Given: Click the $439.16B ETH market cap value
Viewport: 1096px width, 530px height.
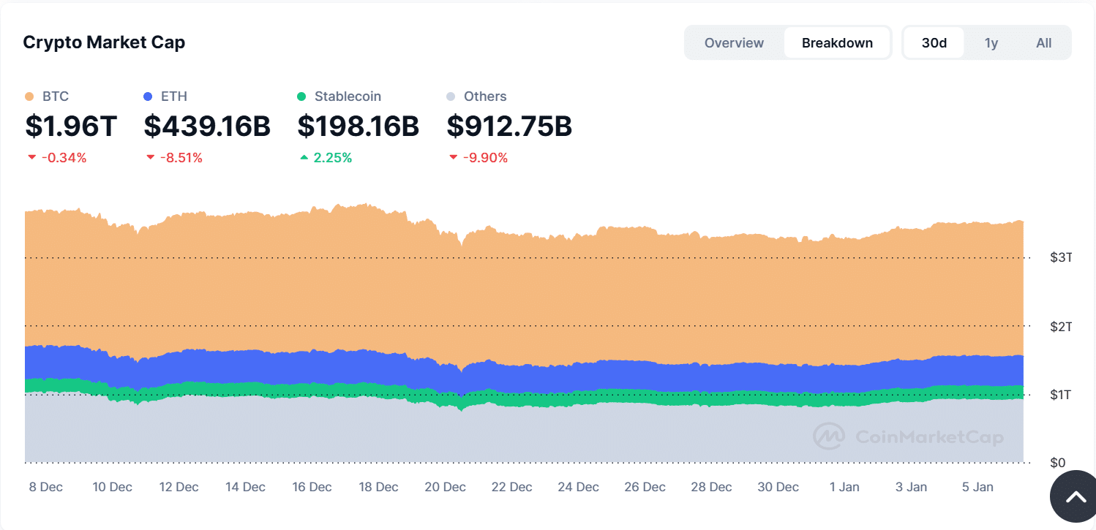Looking at the screenshot, I should click(207, 126).
